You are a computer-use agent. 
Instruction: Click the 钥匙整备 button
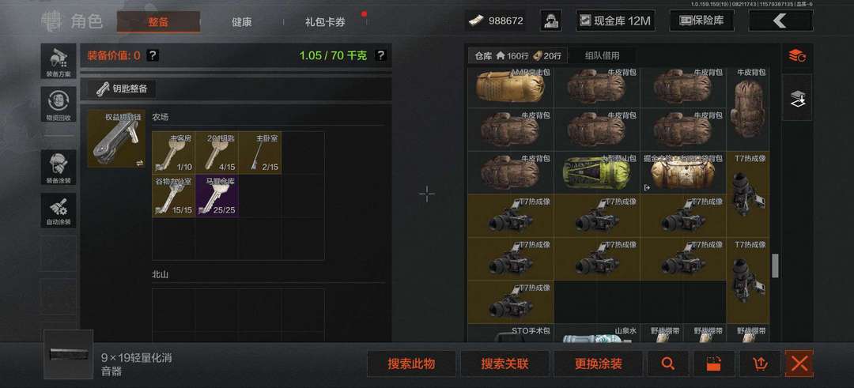(x=122, y=89)
